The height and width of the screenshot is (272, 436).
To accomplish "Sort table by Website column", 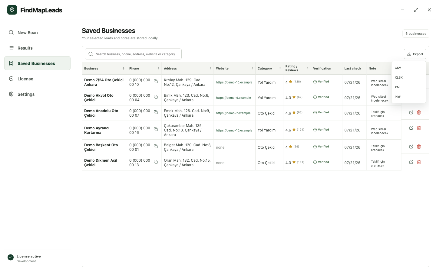I will pos(234,68).
